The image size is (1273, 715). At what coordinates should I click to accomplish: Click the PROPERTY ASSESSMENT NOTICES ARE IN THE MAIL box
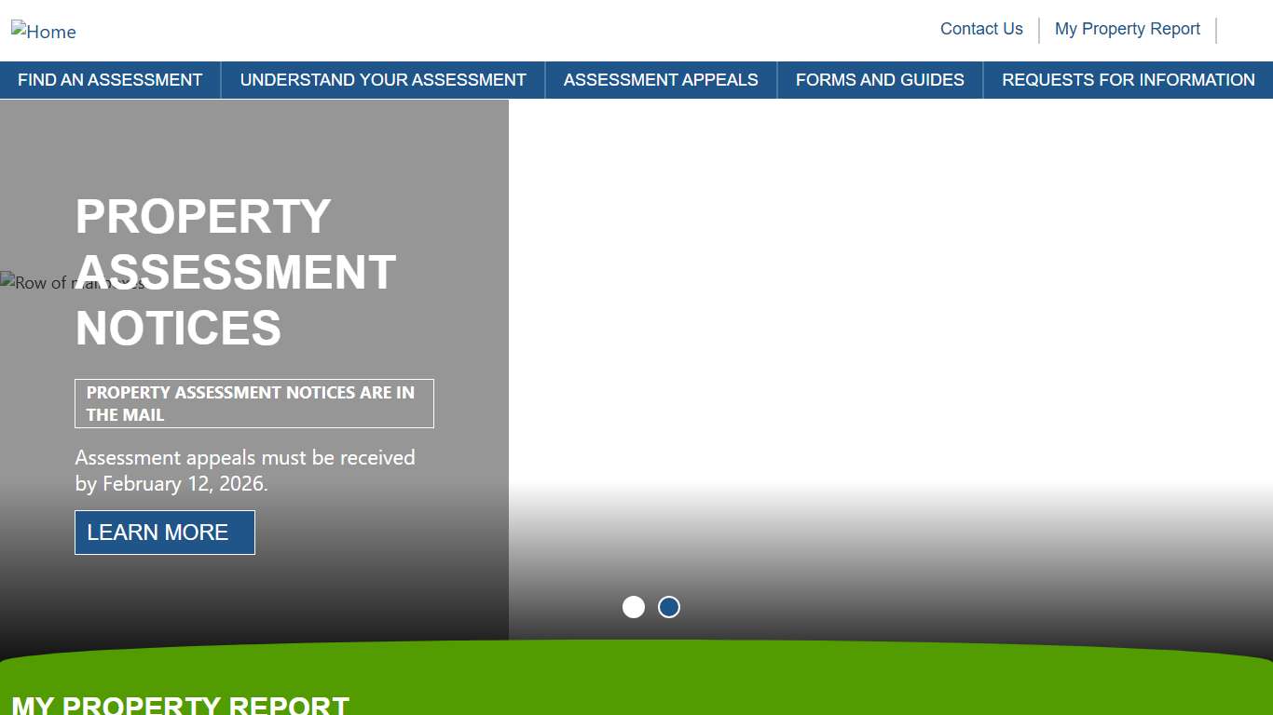[x=253, y=403]
